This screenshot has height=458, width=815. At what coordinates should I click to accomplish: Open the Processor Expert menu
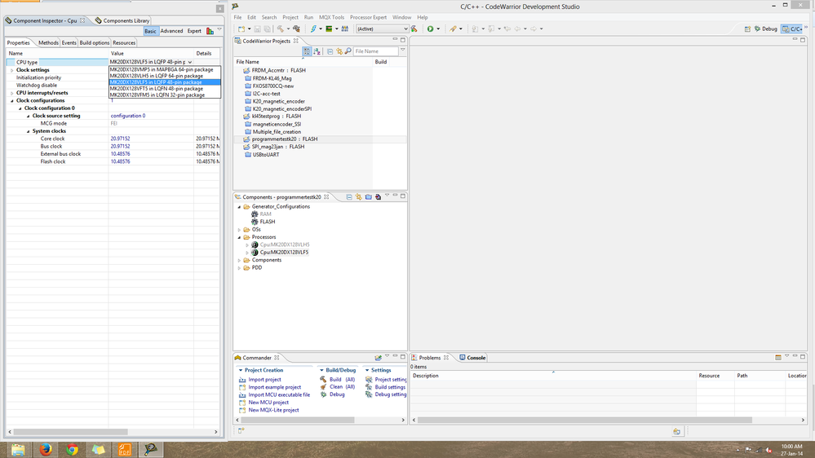(368, 18)
